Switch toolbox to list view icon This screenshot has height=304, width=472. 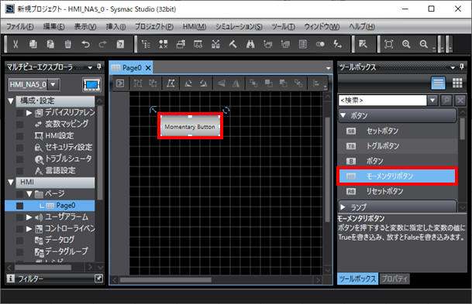click(438, 83)
